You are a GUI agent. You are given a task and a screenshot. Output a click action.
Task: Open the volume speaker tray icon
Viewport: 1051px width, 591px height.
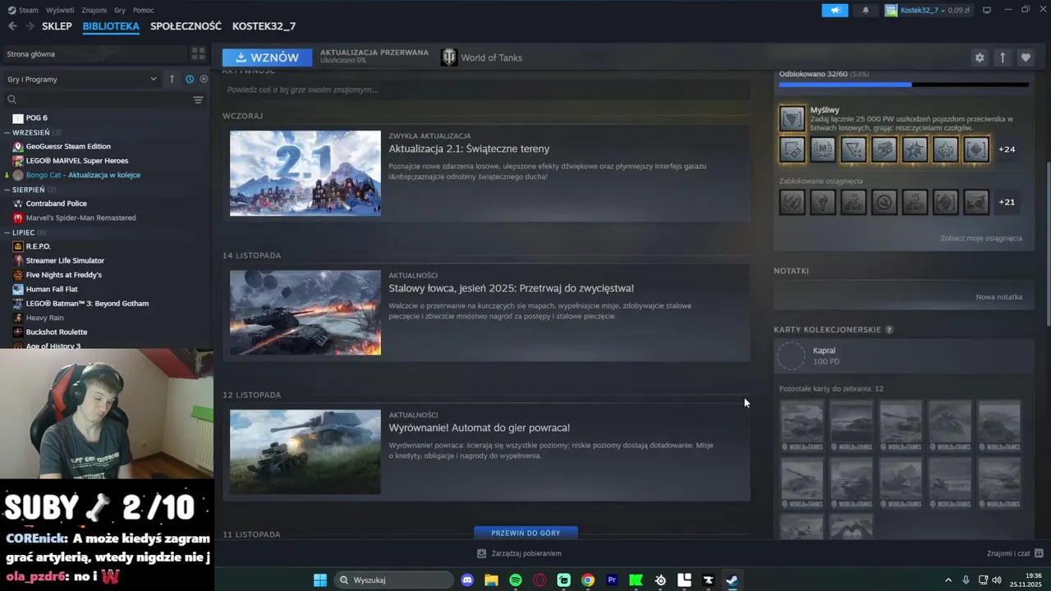[997, 580]
